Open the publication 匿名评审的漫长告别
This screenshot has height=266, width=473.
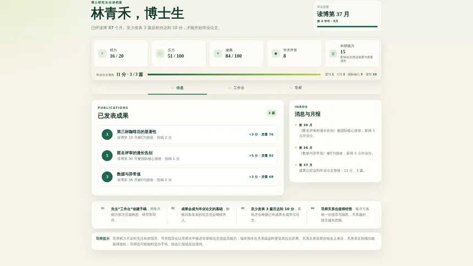(188, 156)
